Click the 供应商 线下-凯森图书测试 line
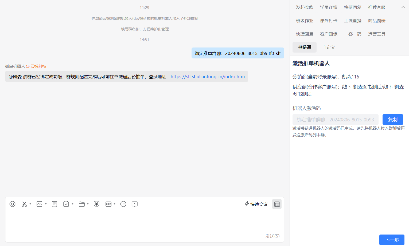The image size is (409, 246). coord(348,90)
